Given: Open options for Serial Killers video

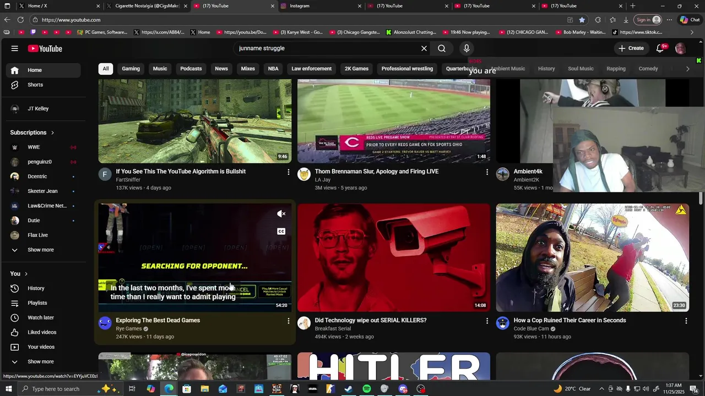Looking at the screenshot, I should [x=487, y=321].
